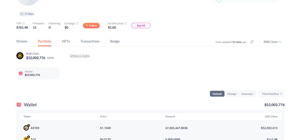The width and height of the screenshot is (305, 140).
Task: Go to the Transactions tab
Action: click(x=90, y=41)
